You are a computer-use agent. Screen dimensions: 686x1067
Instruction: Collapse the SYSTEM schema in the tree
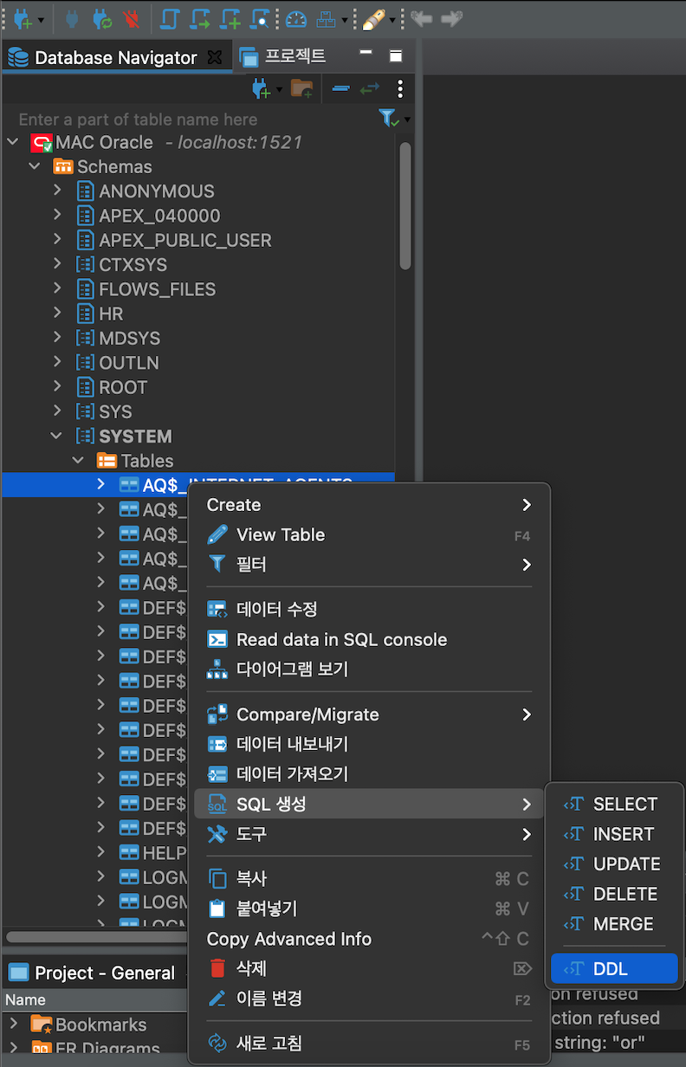[x=55, y=436]
